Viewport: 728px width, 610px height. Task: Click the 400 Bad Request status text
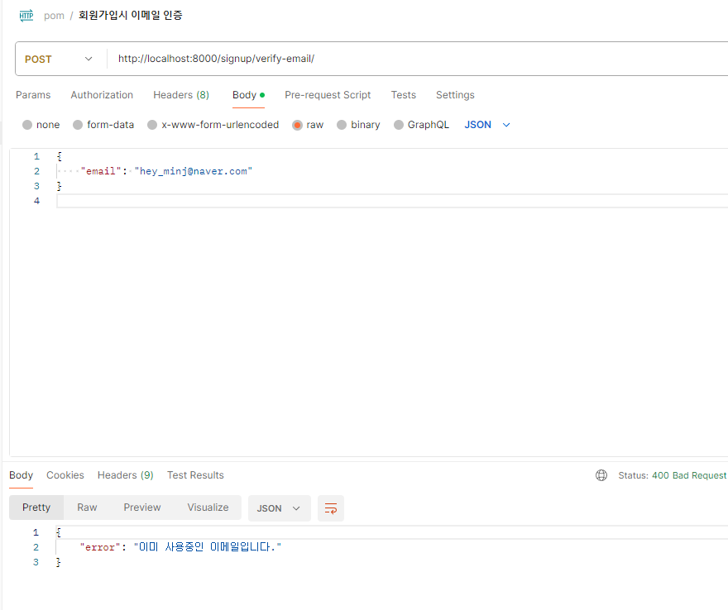point(689,475)
